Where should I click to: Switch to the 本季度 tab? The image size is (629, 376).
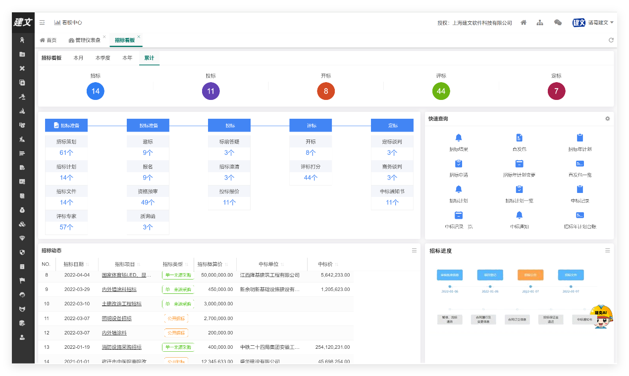point(103,58)
